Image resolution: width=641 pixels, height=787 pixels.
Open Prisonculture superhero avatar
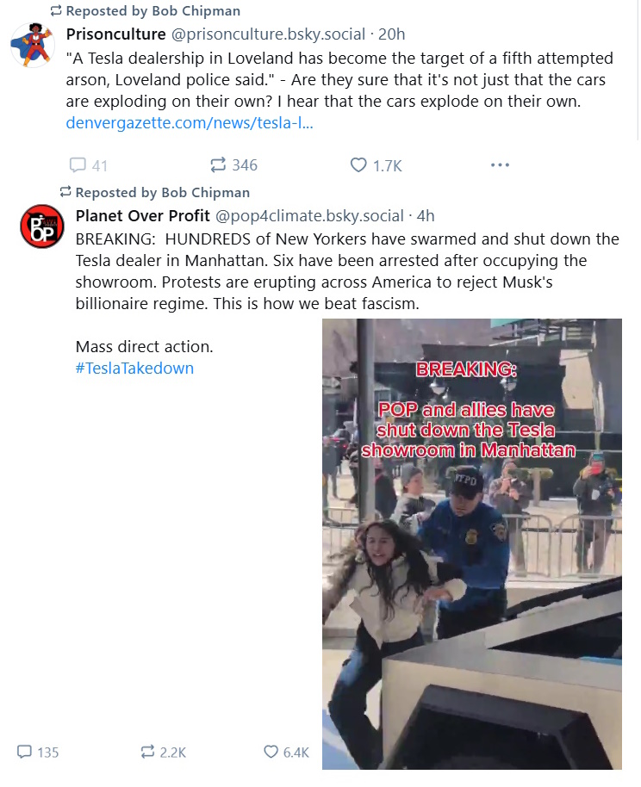[32, 45]
